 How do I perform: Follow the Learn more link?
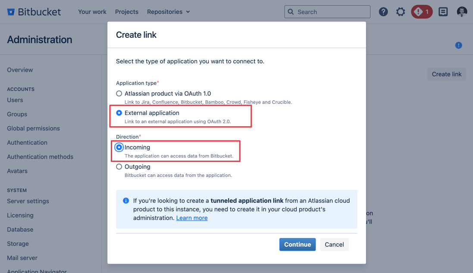pyautogui.click(x=191, y=218)
